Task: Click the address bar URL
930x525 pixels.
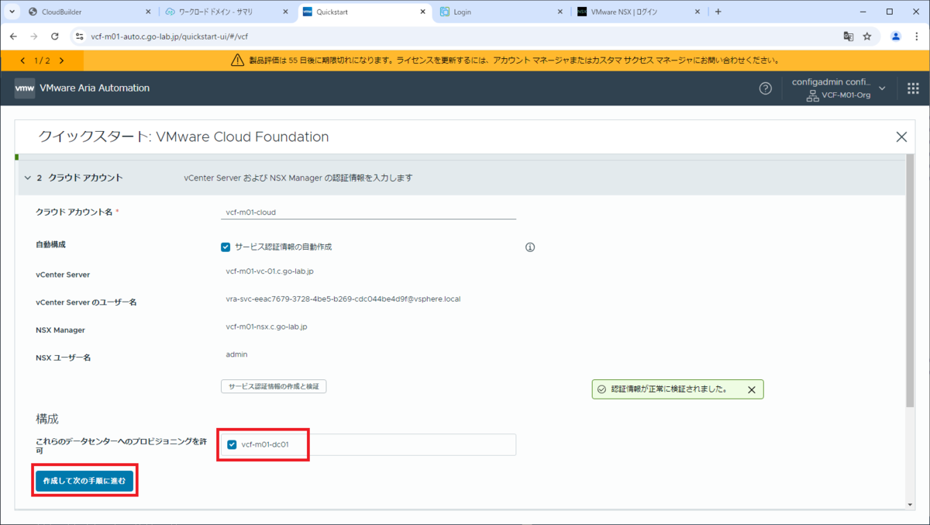Action: [170, 36]
